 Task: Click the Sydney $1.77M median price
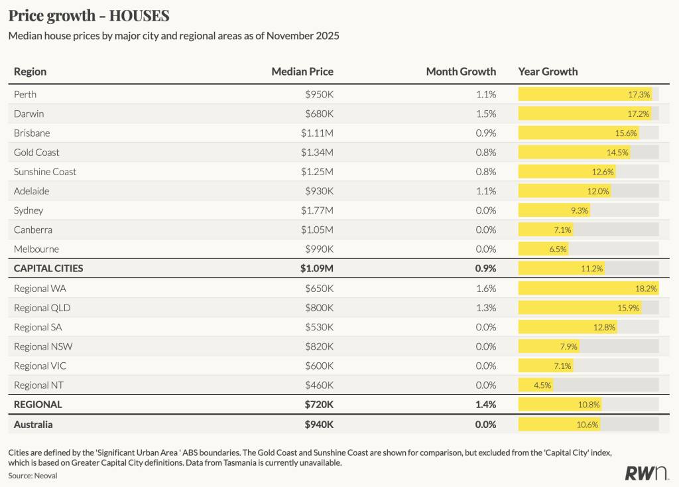click(x=319, y=210)
